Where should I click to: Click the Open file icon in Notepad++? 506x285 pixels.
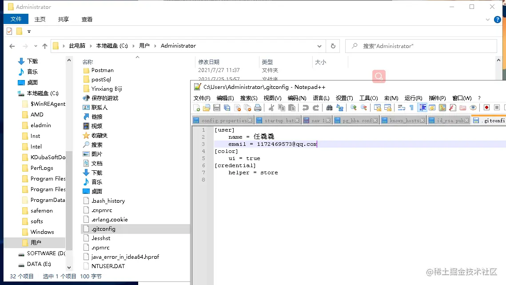point(207,108)
